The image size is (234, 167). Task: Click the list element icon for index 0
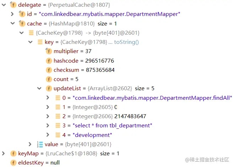(x=58, y=97)
